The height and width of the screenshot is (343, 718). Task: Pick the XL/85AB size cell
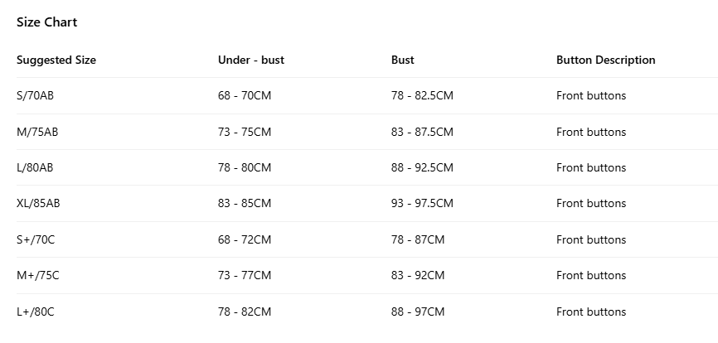coord(38,203)
